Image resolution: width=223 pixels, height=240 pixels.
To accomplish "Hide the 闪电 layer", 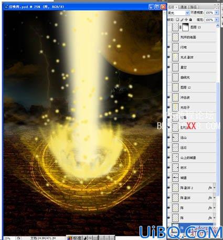I will (x=169, y=47).
